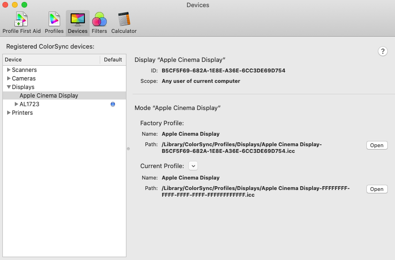Open the Filters toolbar icon
This screenshot has width=395, height=260.
tap(99, 23)
